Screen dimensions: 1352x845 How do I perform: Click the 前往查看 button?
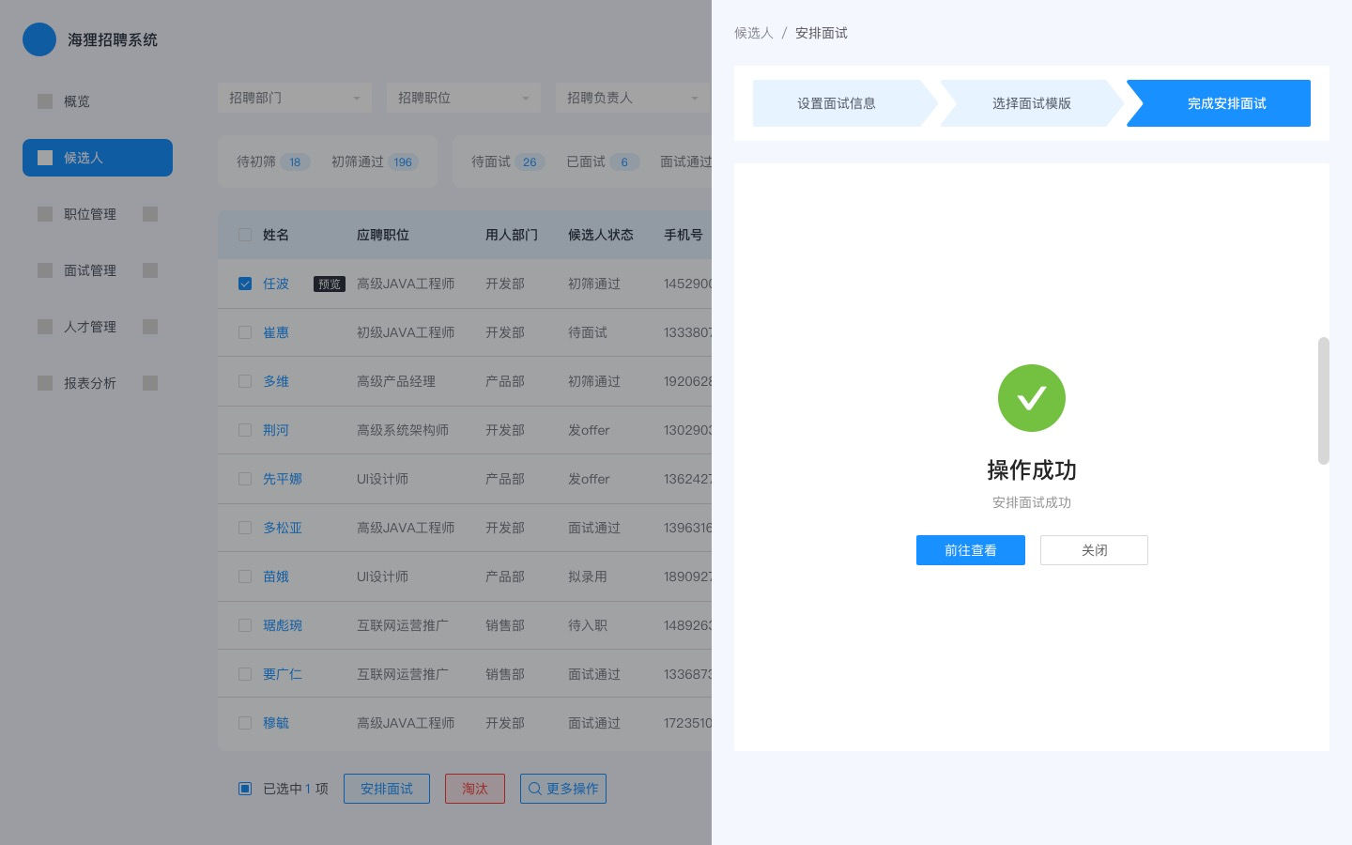(971, 550)
